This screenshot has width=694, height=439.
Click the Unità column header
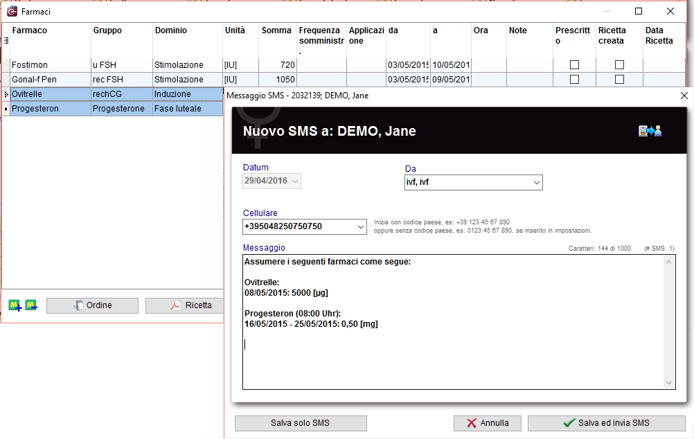point(241,40)
